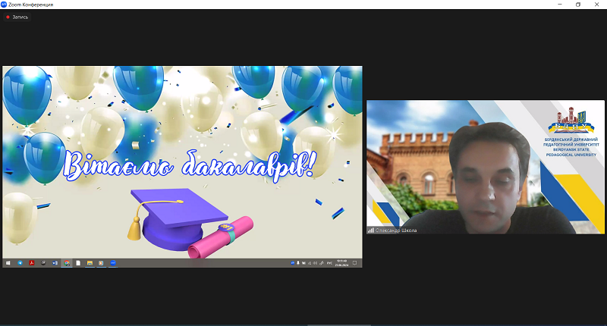The width and height of the screenshot is (607, 326).
Task: Click the microphone icon in the shared system tray
Action: (x=298, y=263)
